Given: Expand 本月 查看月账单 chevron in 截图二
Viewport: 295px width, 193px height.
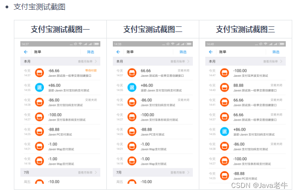Looking at the screenshot, I should click(x=188, y=62).
